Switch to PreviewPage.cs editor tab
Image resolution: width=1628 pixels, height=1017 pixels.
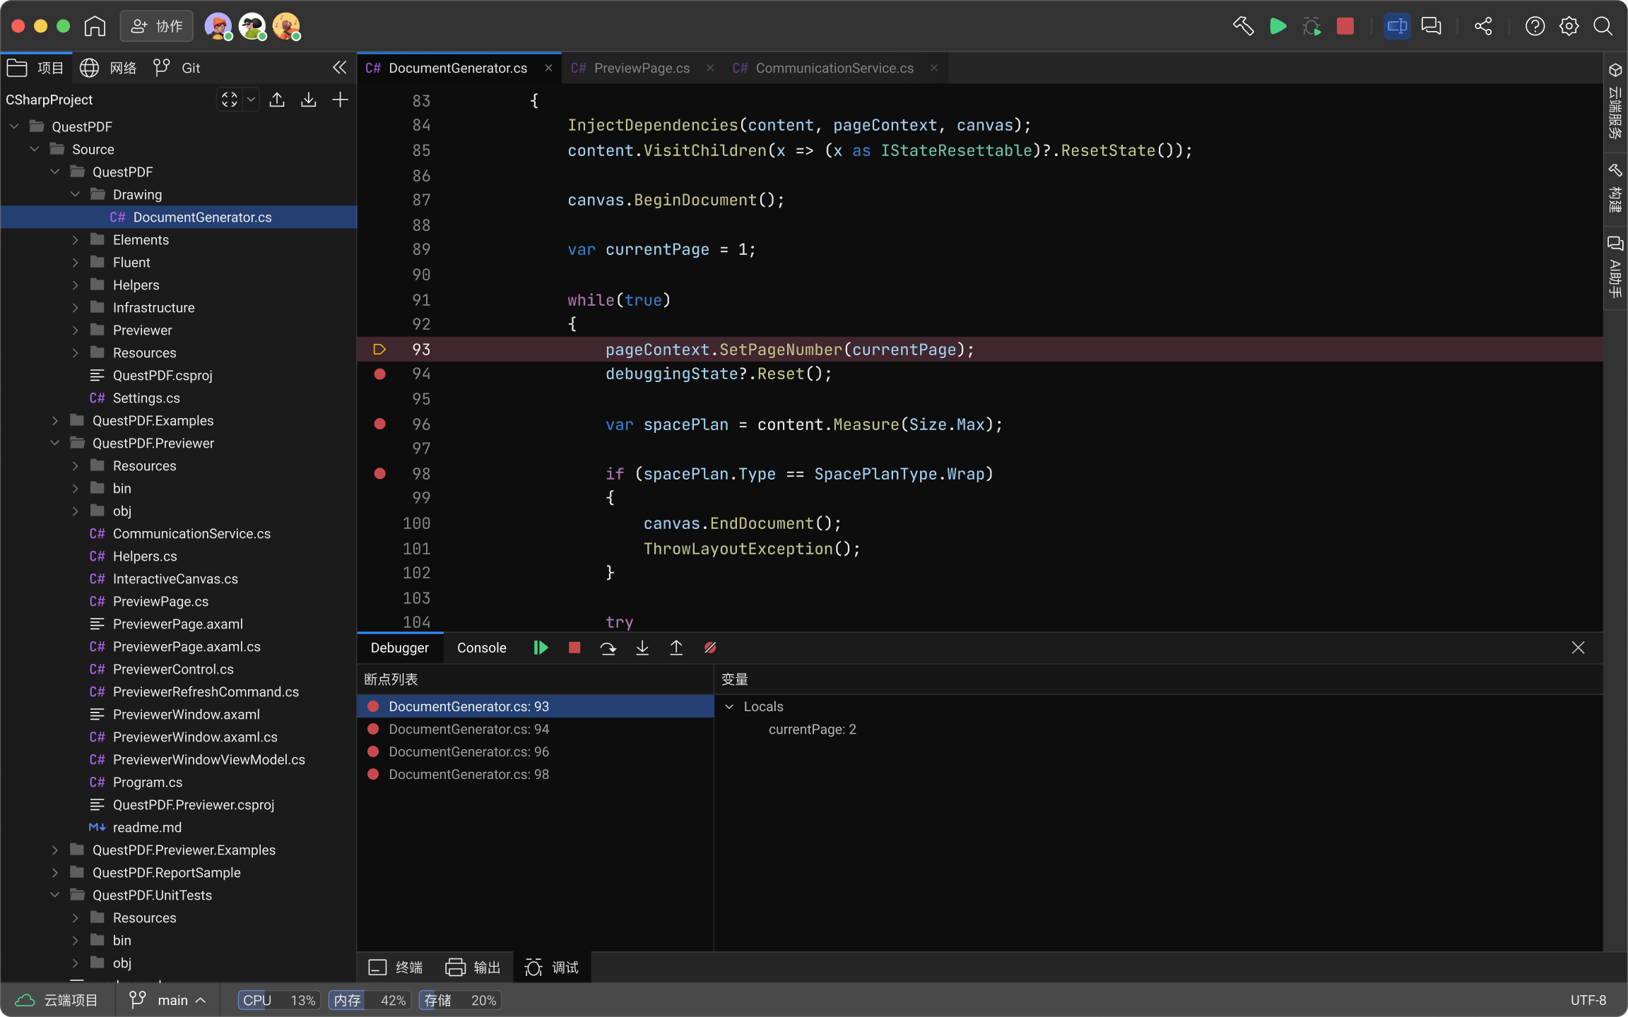(x=642, y=68)
